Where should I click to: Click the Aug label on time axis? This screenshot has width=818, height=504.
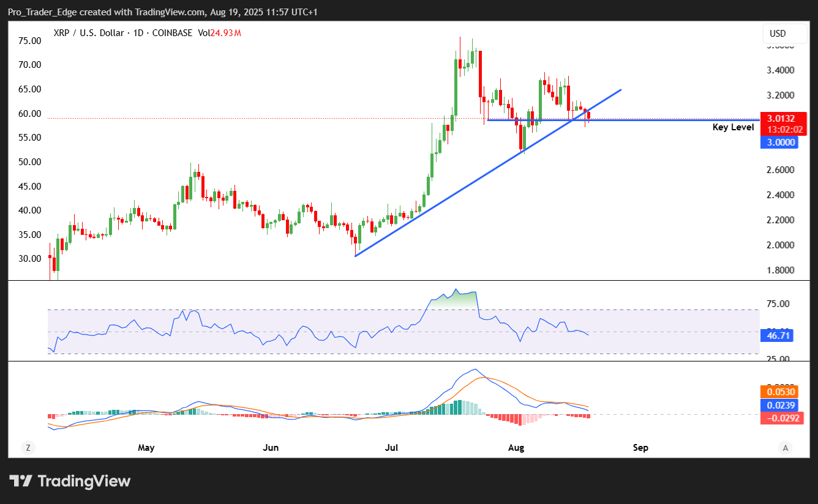click(516, 448)
